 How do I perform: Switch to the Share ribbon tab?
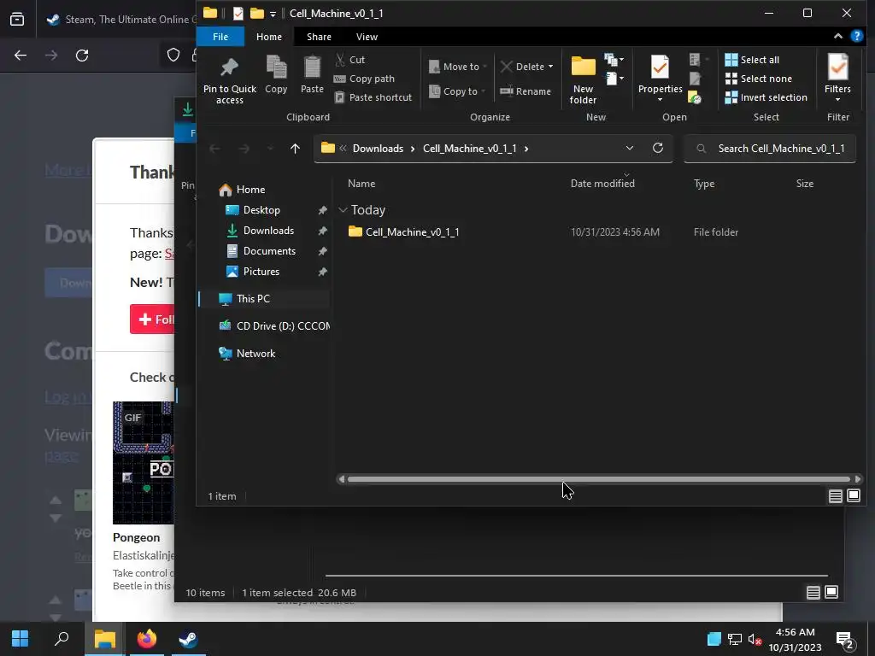[x=319, y=36]
